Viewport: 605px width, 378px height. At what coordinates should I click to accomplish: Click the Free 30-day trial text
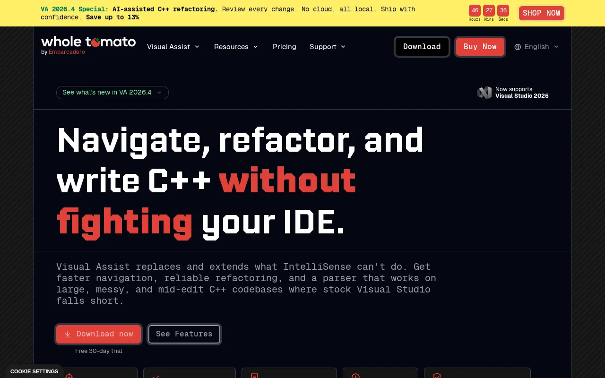[x=99, y=351]
